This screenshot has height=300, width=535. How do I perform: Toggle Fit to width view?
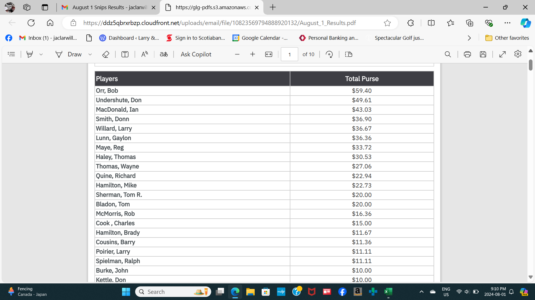269,54
